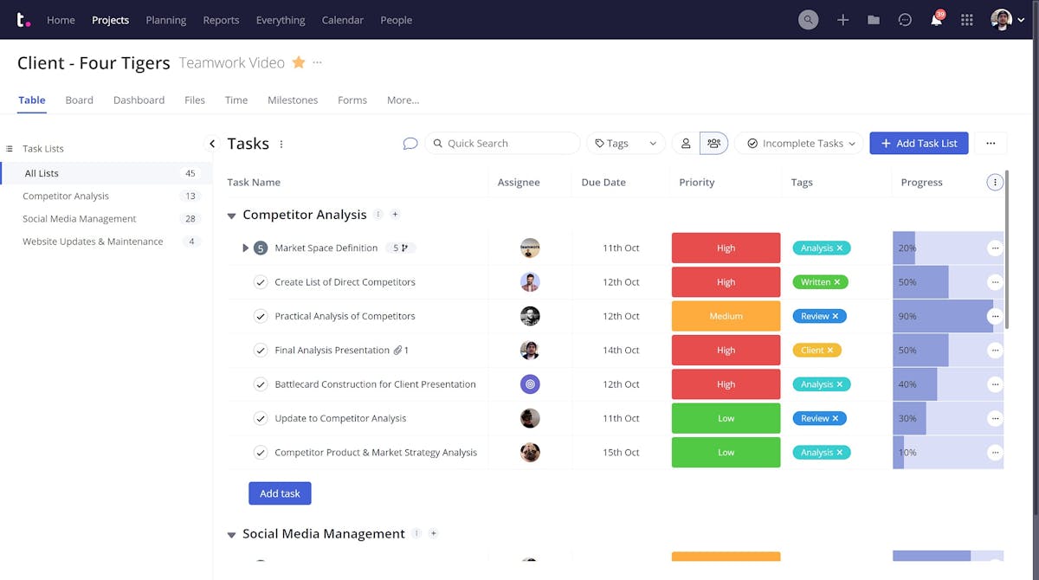
Task: Open Social Media Management list options icon
Action: (x=416, y=533)
